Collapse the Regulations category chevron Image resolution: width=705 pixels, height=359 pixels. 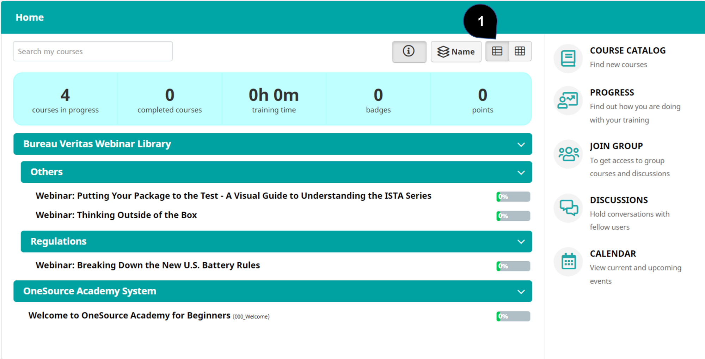point(521,242)
